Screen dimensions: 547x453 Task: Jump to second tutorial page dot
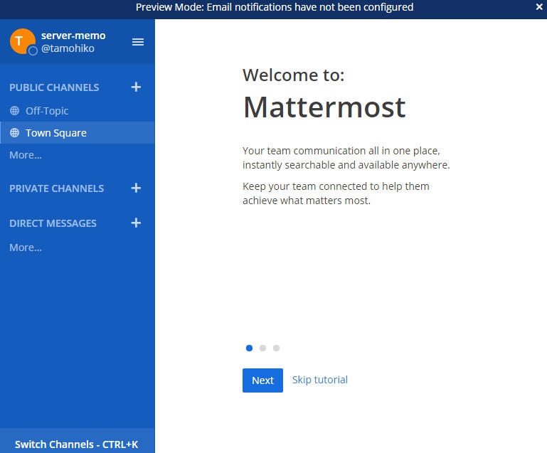(262, 348)
